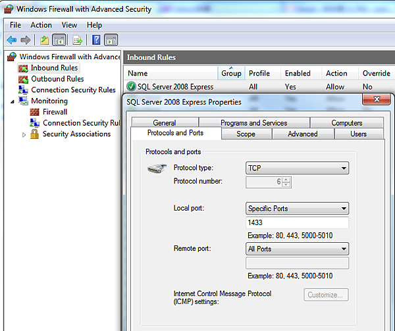Screen dimensions: 395x331
Task: Switch to the General tab
Action: (x=165, y=122)
